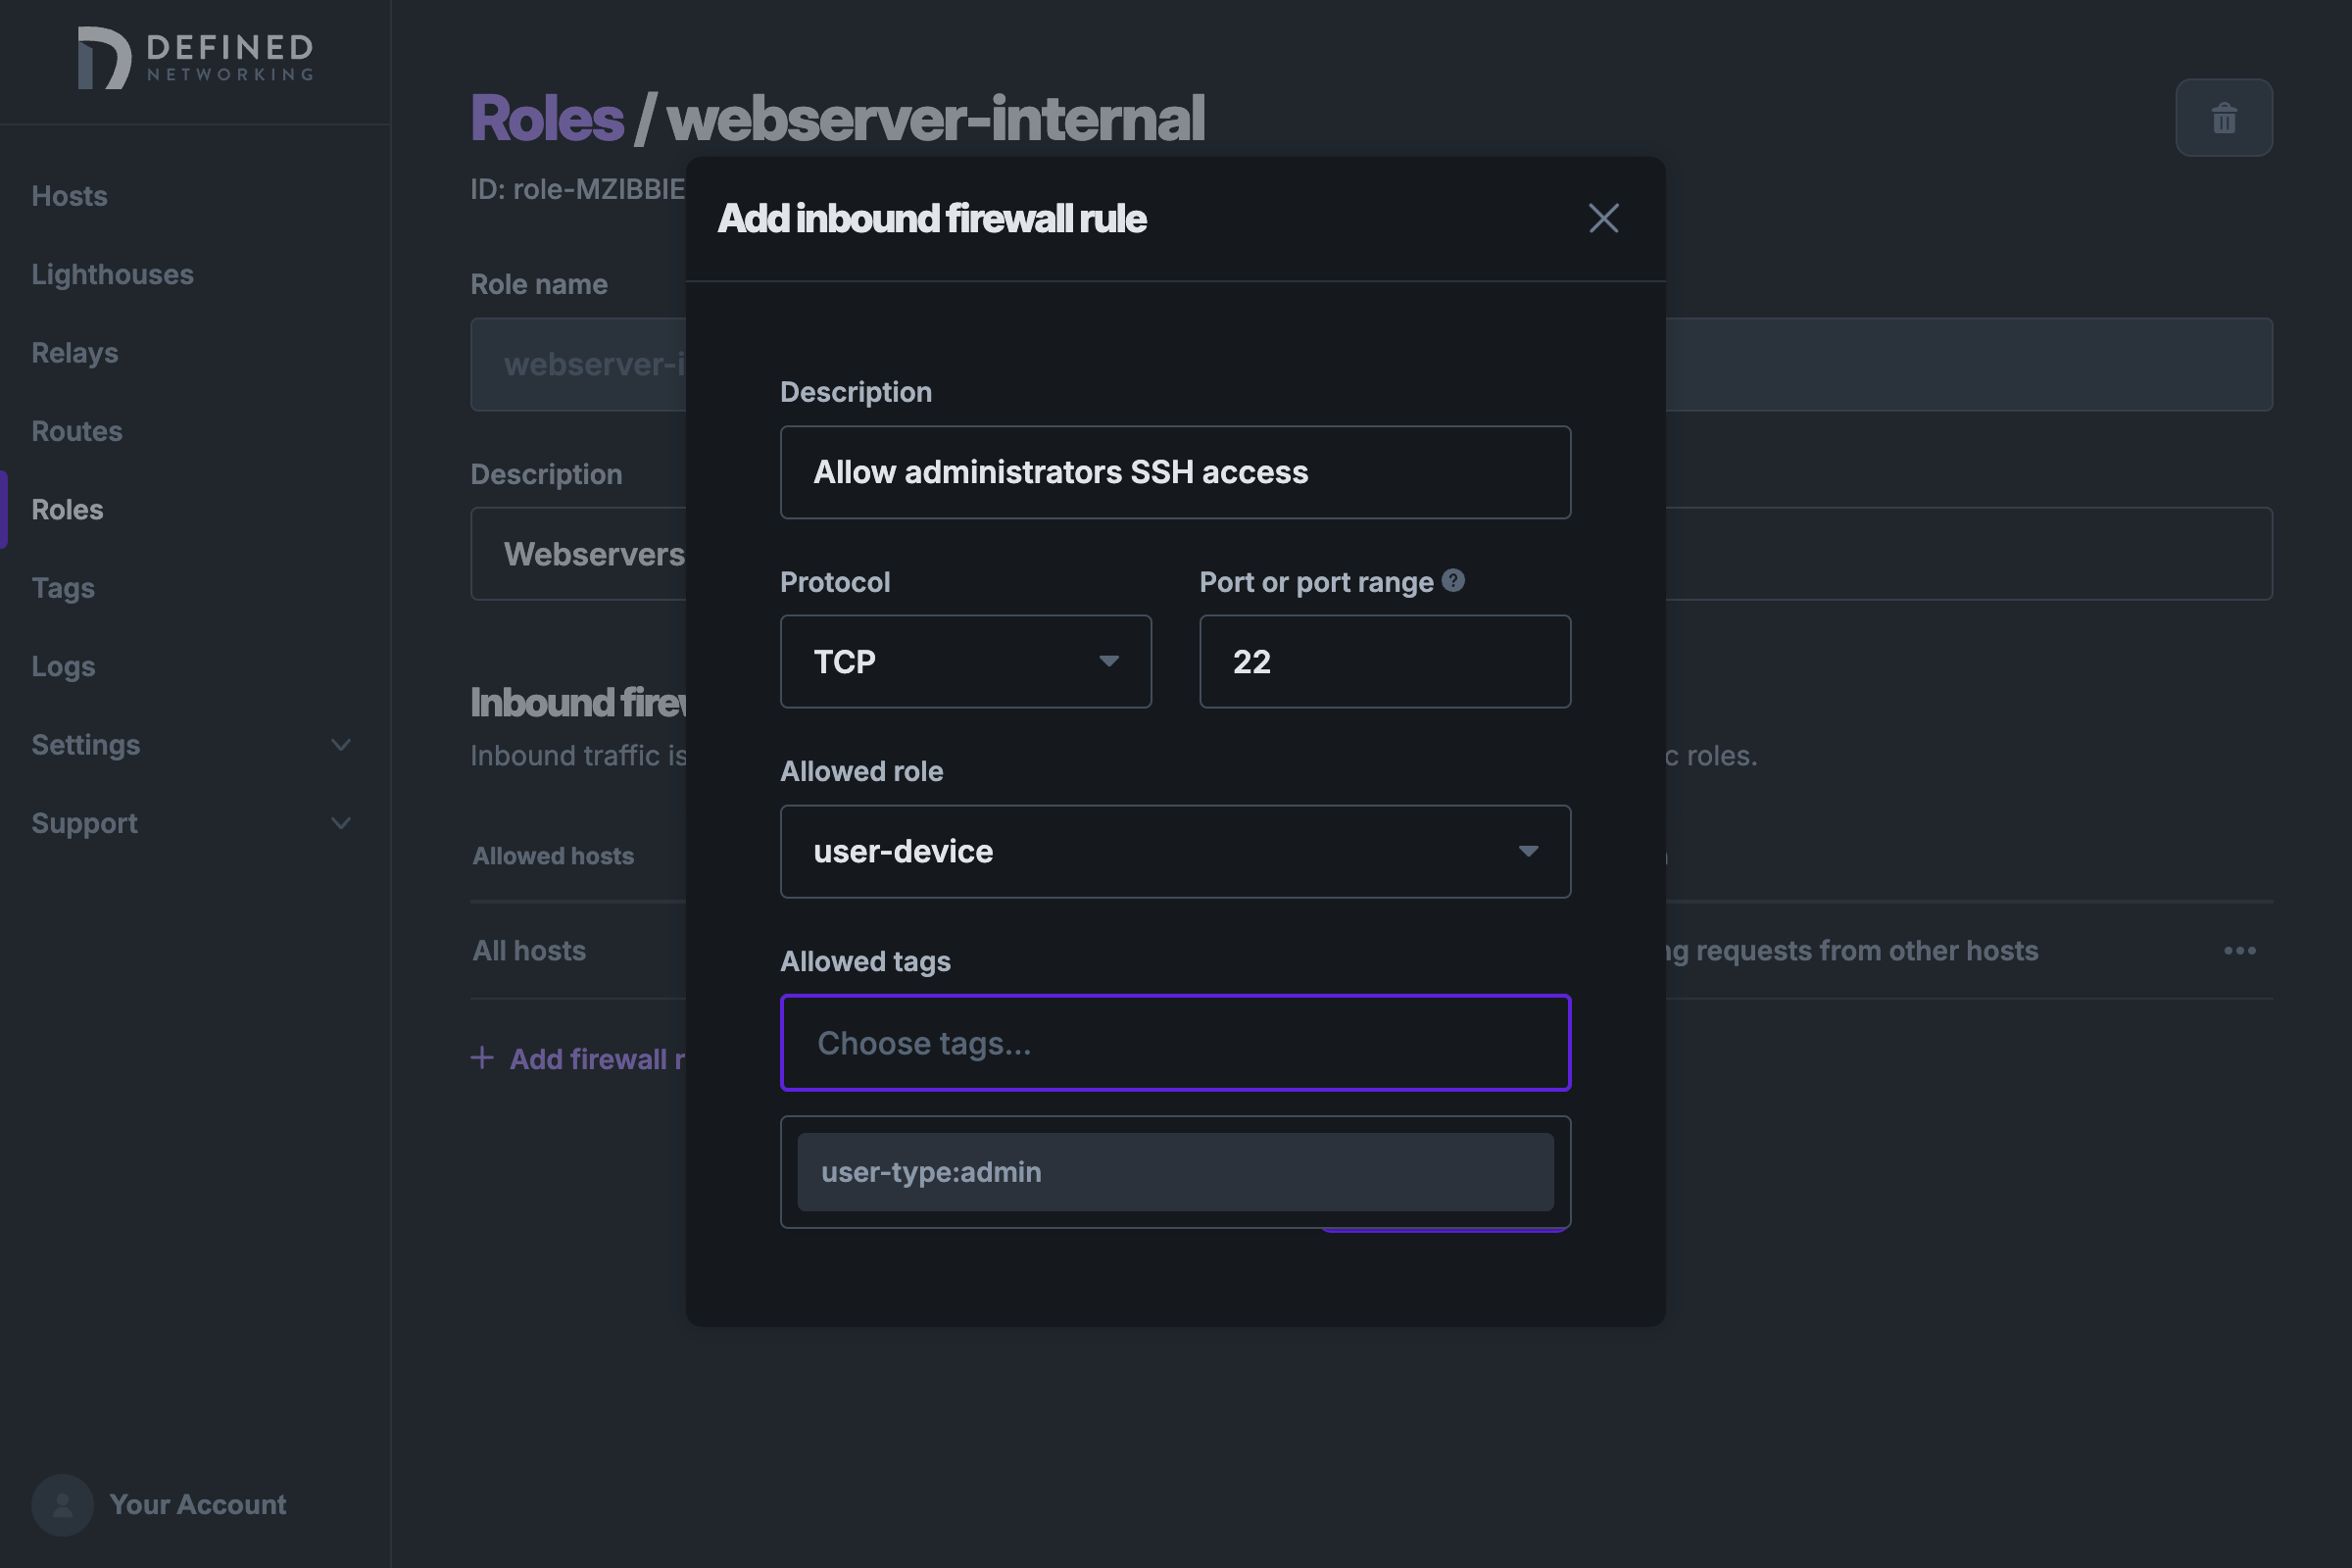Navigate to the Hosts page
Image resolution: width=2352 pixels, height=1568 pixels.
(69, 196)
